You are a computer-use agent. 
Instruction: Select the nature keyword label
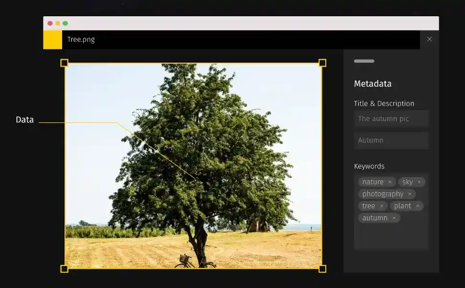373,182
